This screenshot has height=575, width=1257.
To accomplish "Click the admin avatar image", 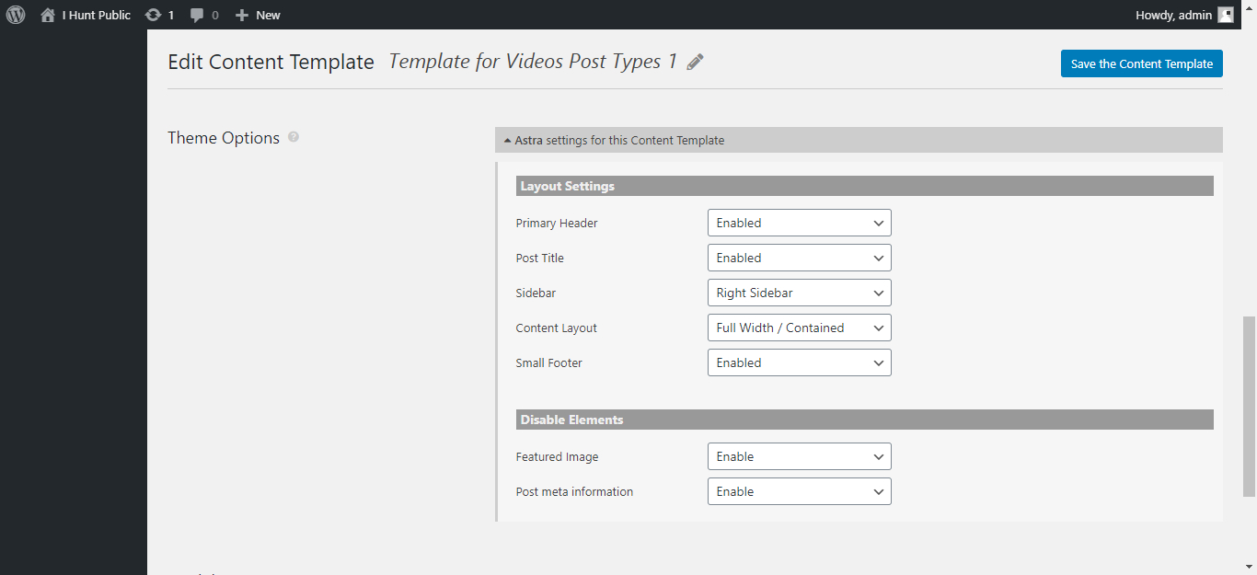I will coord(1226,15).
